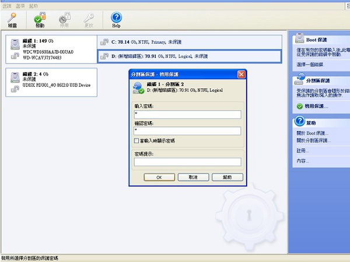Click the 註冊... register link
This screenshot has height=262, width=350.
coord(302,151)
